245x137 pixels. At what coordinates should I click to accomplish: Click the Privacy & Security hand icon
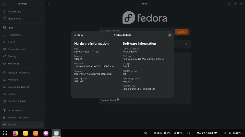tap(4, 117)
